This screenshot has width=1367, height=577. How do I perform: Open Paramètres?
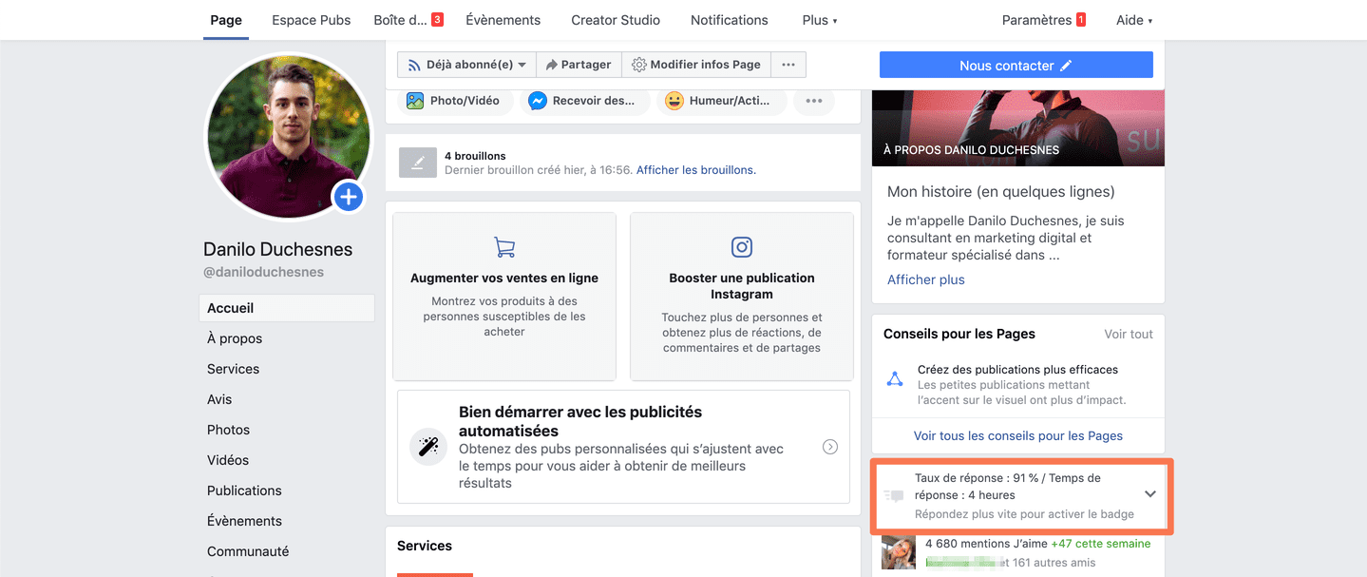pyautogui.click(x=1044, y=20)
